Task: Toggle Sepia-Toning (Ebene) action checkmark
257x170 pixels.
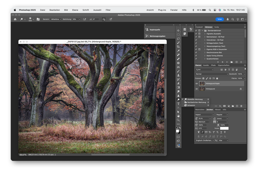Action: point(196,56)
